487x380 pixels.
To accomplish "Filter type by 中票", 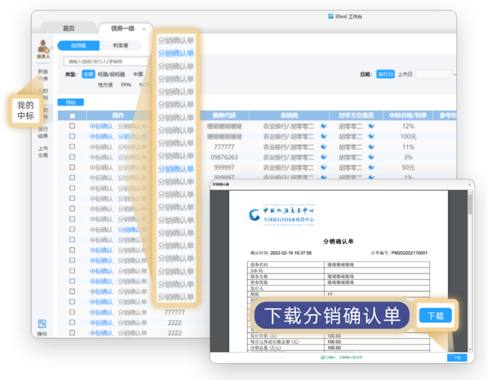I will [x=138, y=74].
